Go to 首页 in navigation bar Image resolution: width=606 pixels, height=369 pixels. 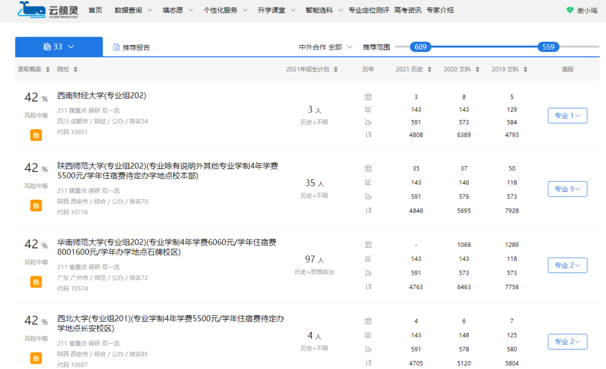click(96, 10)
